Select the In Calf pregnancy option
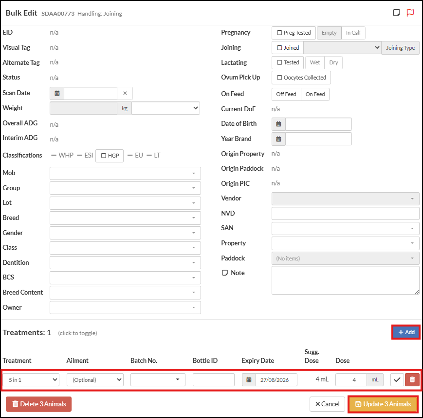This screenshot has width=423, height=418. [x=353, y=33]
